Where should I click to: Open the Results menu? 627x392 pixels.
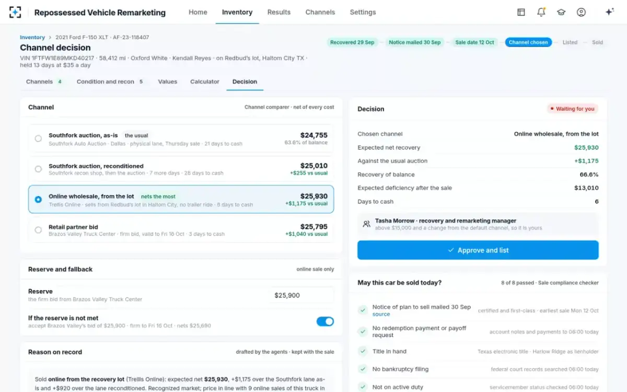(279, 12)
